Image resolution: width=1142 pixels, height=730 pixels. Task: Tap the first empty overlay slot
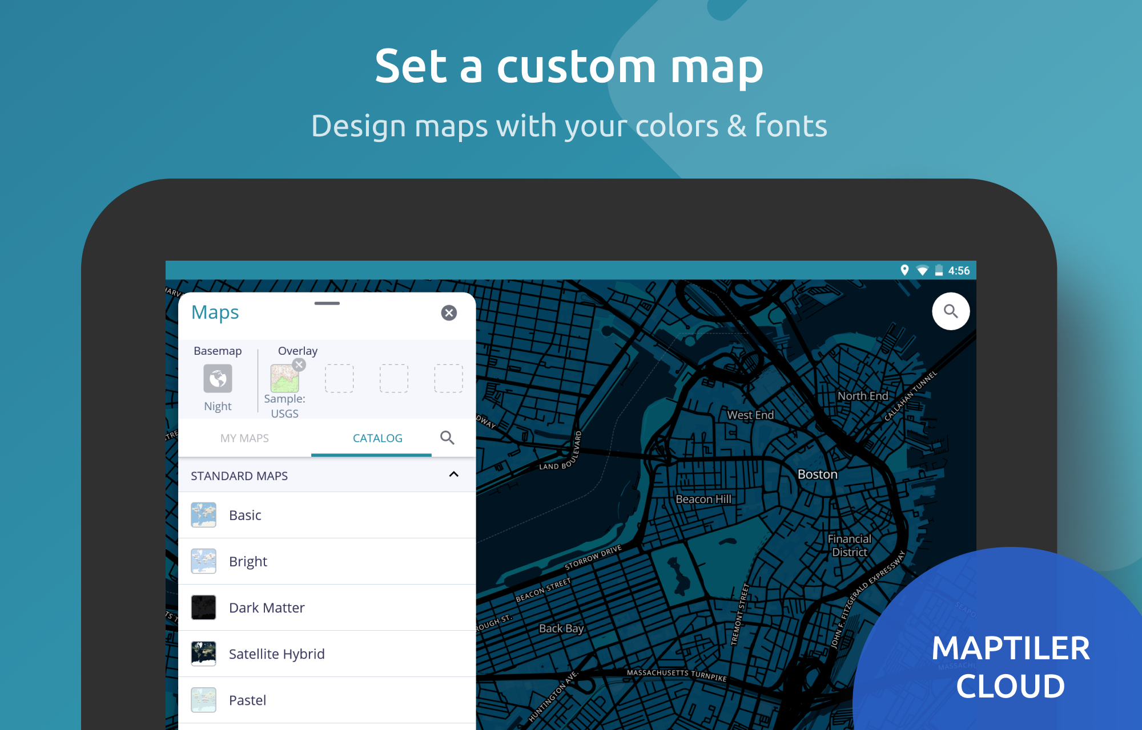[339, 379]
